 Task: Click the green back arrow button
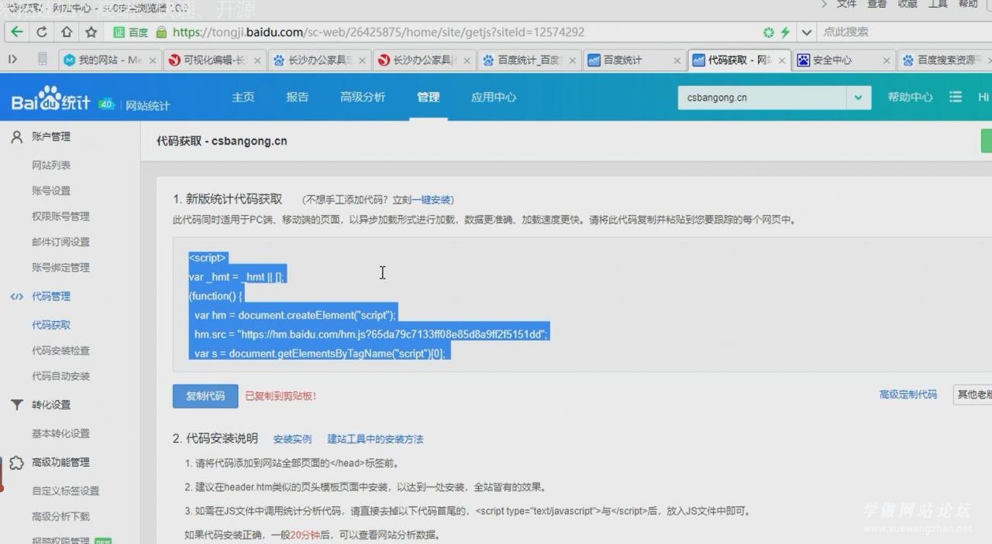[x=17, y=32]
